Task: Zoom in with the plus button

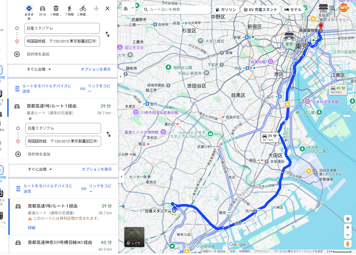Action: coord(348,228)
